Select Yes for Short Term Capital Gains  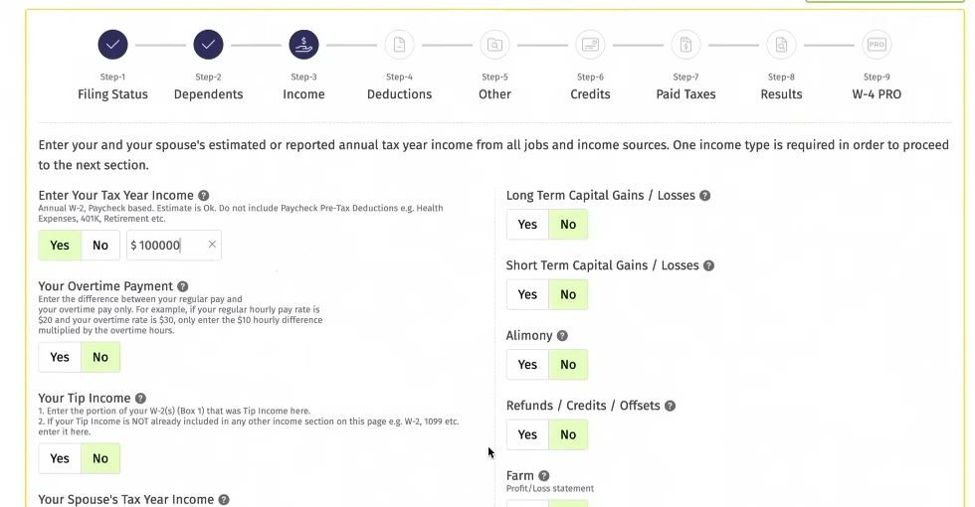point(527,294)
